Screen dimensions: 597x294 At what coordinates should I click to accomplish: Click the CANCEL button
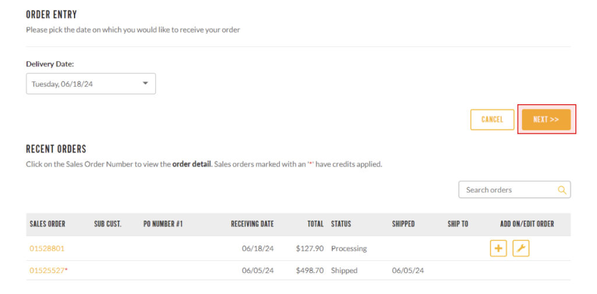click(x=492, y=119)
